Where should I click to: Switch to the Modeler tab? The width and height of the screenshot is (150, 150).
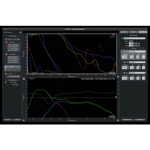point(124,32)
